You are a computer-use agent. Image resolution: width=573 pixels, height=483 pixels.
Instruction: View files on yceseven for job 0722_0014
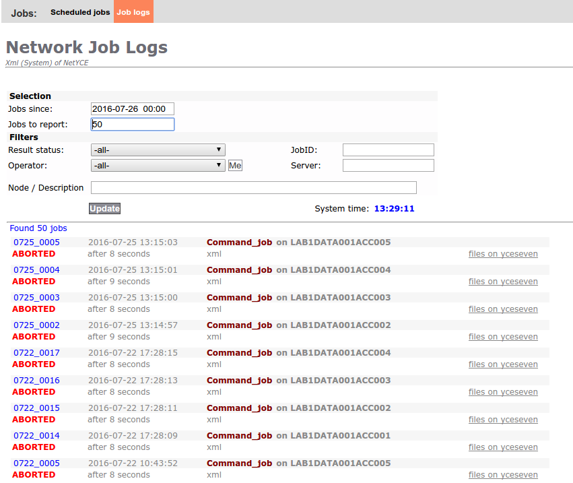coord(503,447)
